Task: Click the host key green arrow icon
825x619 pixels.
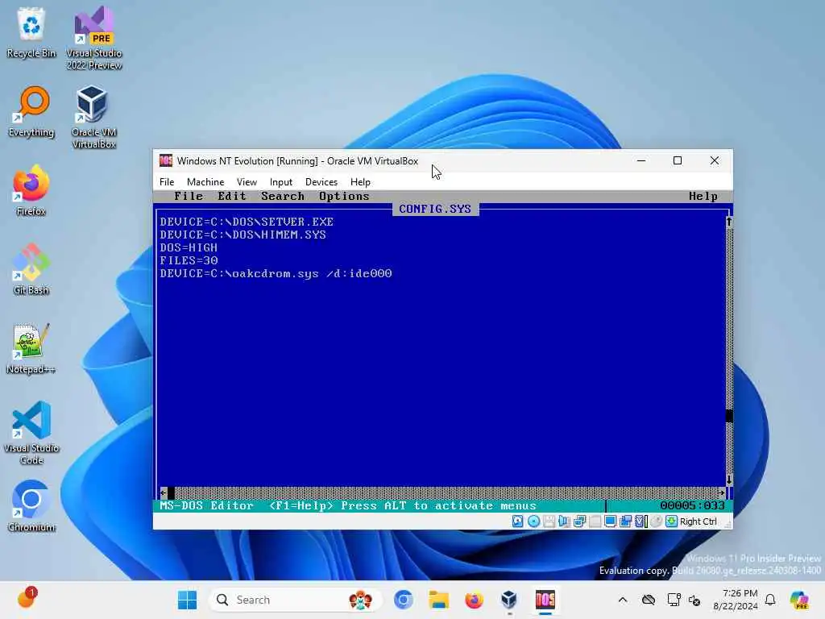Action: pyautogui.click(x=671, y=521)
